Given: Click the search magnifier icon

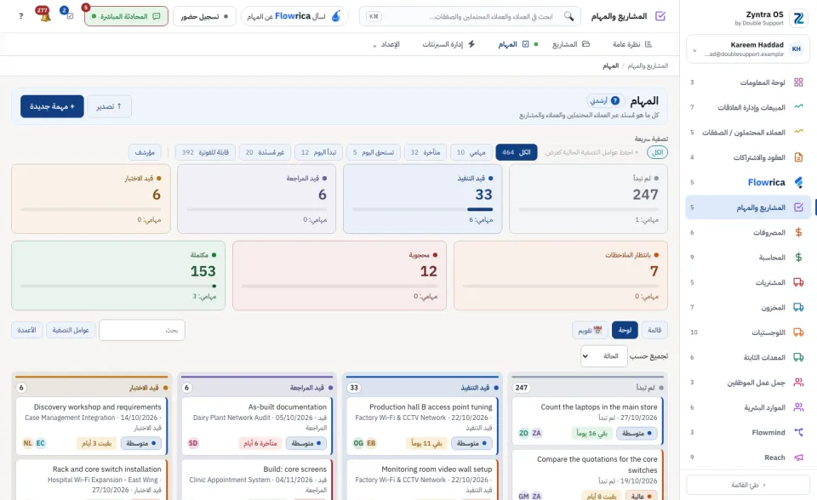Looking at the screenshot, I should 569,16.
